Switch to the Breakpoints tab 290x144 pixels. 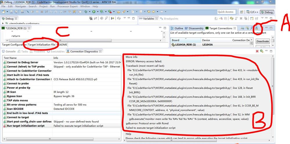[x=169, y=19]
